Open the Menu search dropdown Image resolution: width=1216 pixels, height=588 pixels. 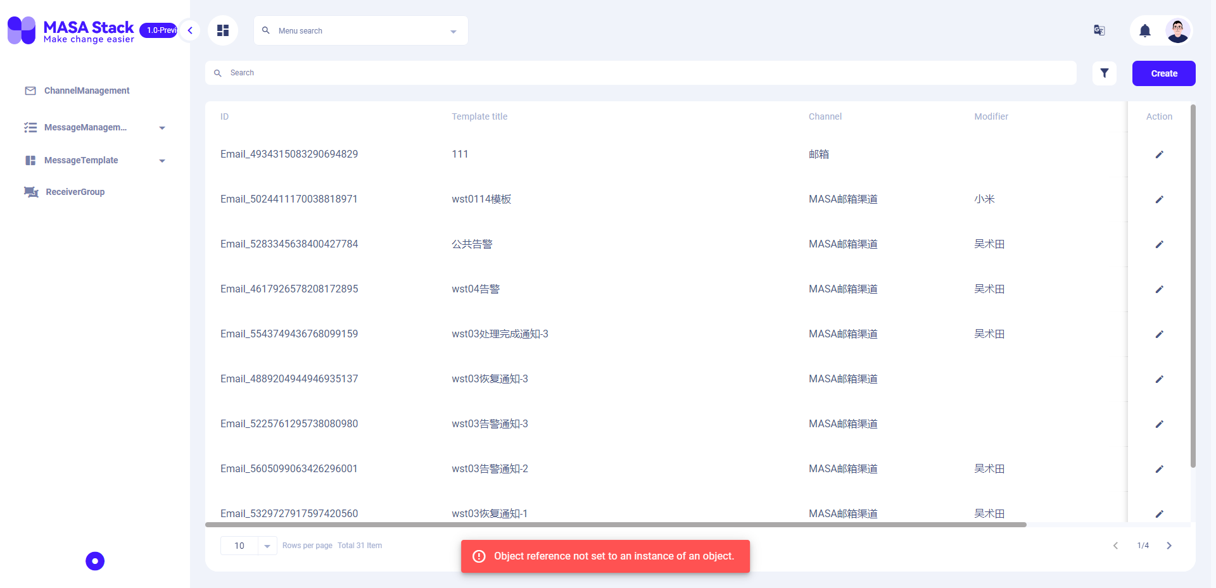click(x=360, y=30)
